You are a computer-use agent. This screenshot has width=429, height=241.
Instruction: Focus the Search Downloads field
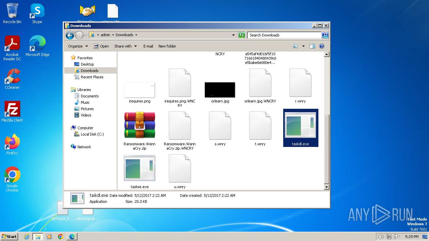284,35
